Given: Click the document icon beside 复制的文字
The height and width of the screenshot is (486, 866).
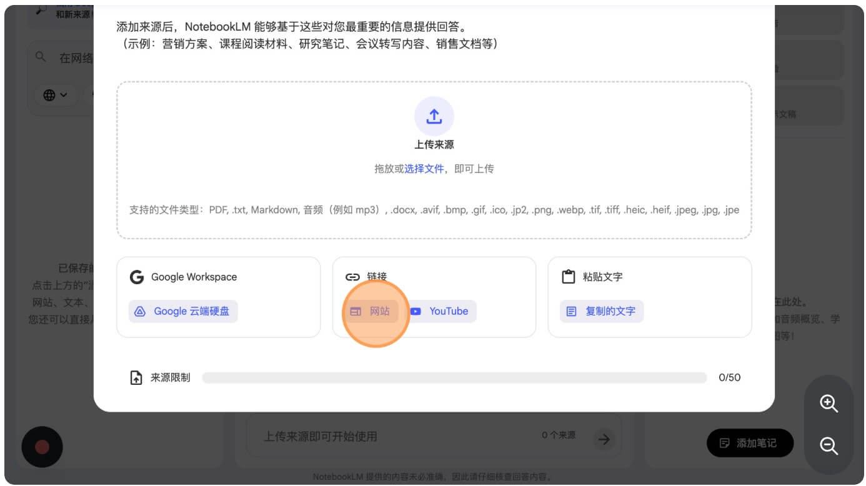Looking at the screenshot, I should pos(571,311).
